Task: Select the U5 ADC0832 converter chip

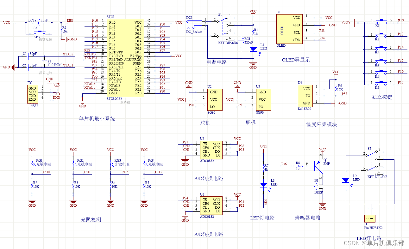Action: 211,150
